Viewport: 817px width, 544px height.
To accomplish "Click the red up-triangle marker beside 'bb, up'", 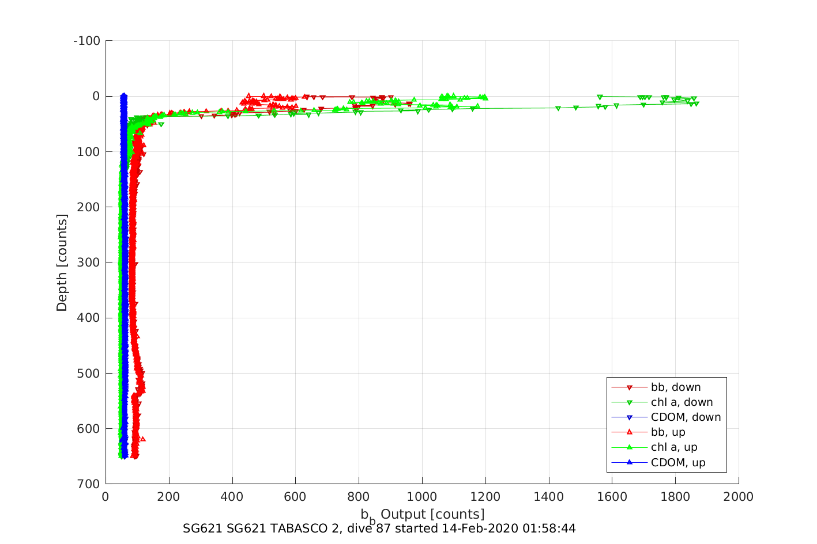I will coord(630,432).
